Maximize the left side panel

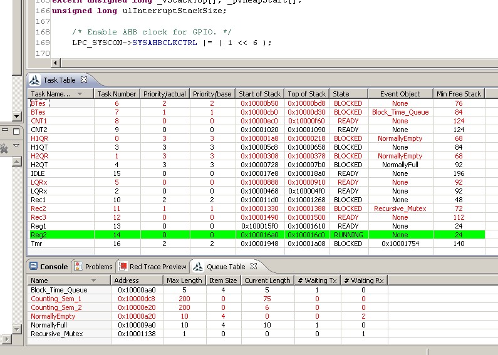16,131
